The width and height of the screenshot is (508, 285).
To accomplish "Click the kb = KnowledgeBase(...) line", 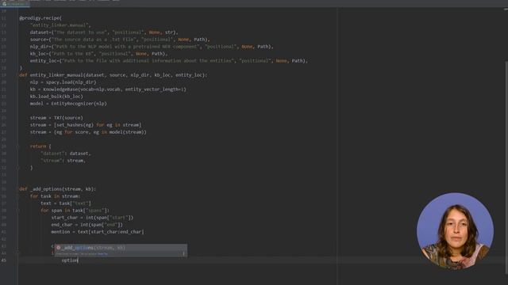I will click(x=108, y=89).
